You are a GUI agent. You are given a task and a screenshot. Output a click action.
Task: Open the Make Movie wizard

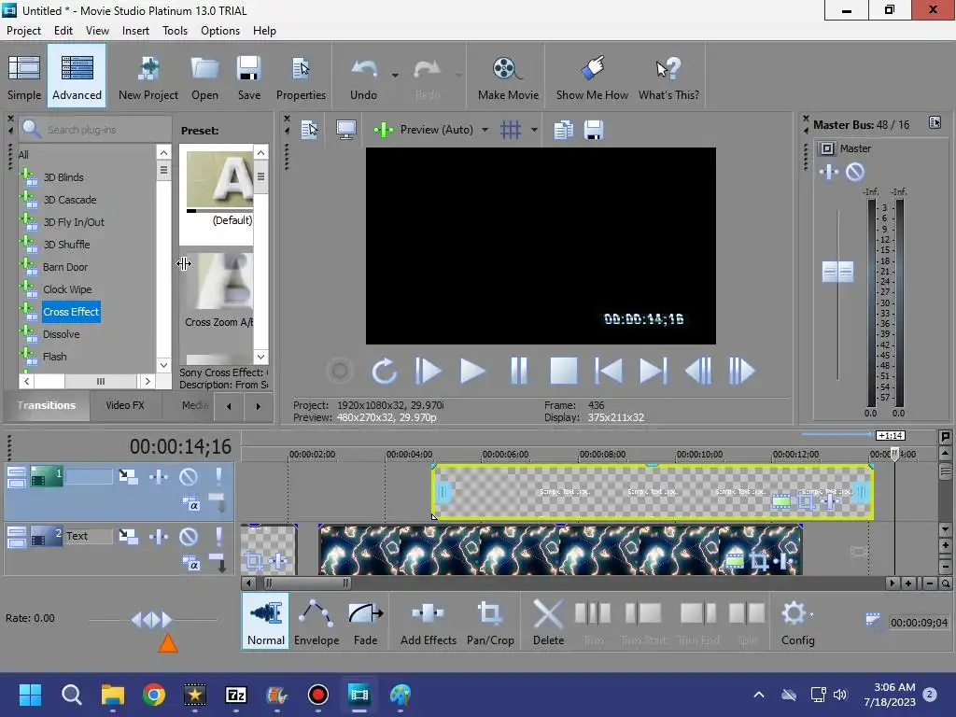(x=508, y=77)
